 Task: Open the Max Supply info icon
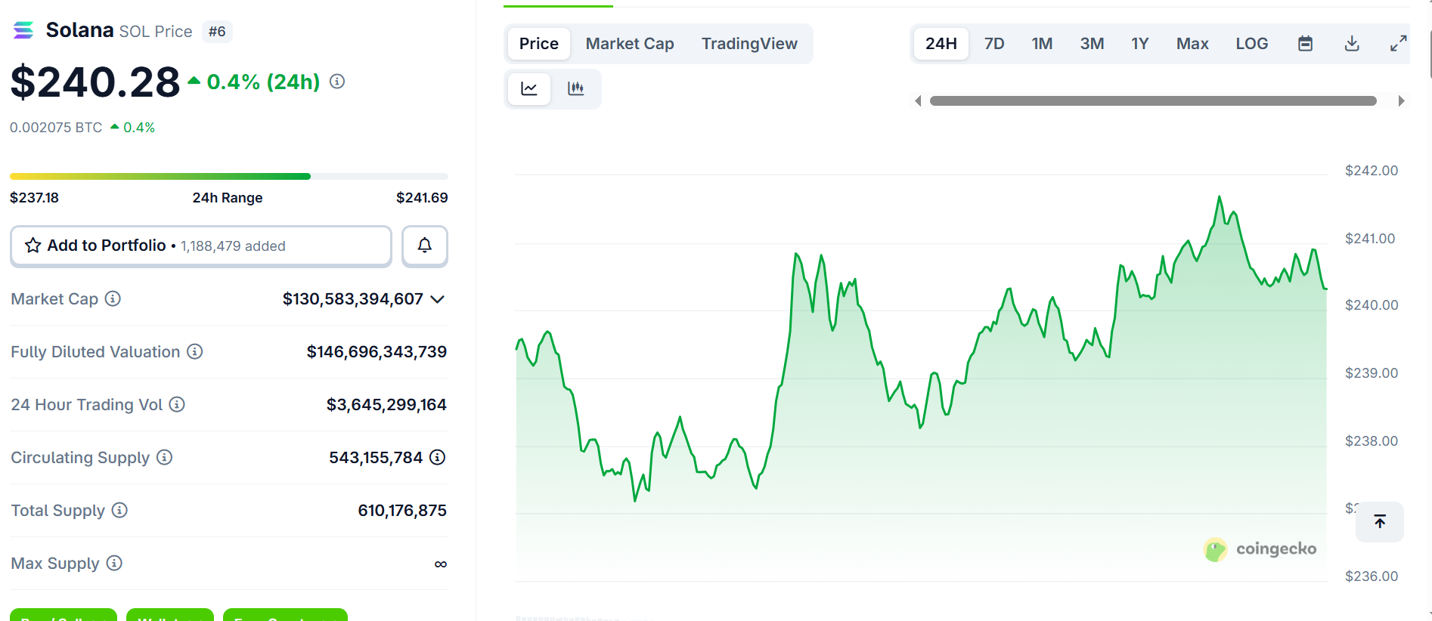coord(114,563)
